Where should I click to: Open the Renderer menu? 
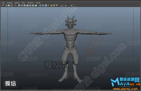tap(30, 3)
